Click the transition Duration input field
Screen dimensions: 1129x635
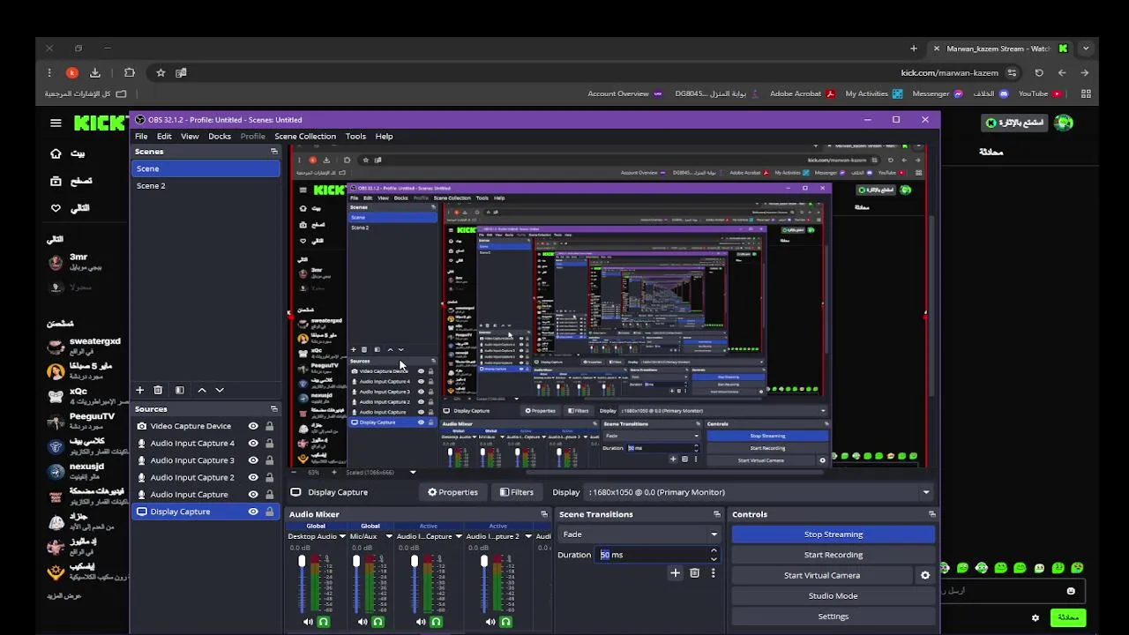pos(653,555)
